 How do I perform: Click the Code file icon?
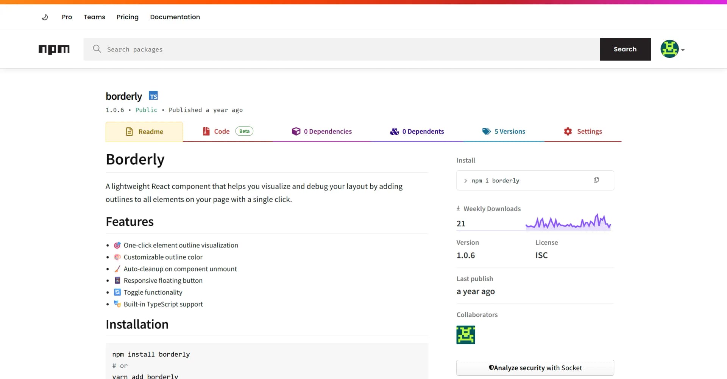point(206,131)
